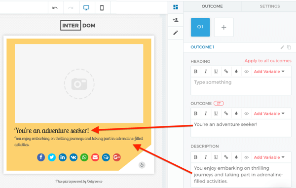Click the undo arrow in top toolbar
Viewport: 296px width, 188px height.
(55, 8)
